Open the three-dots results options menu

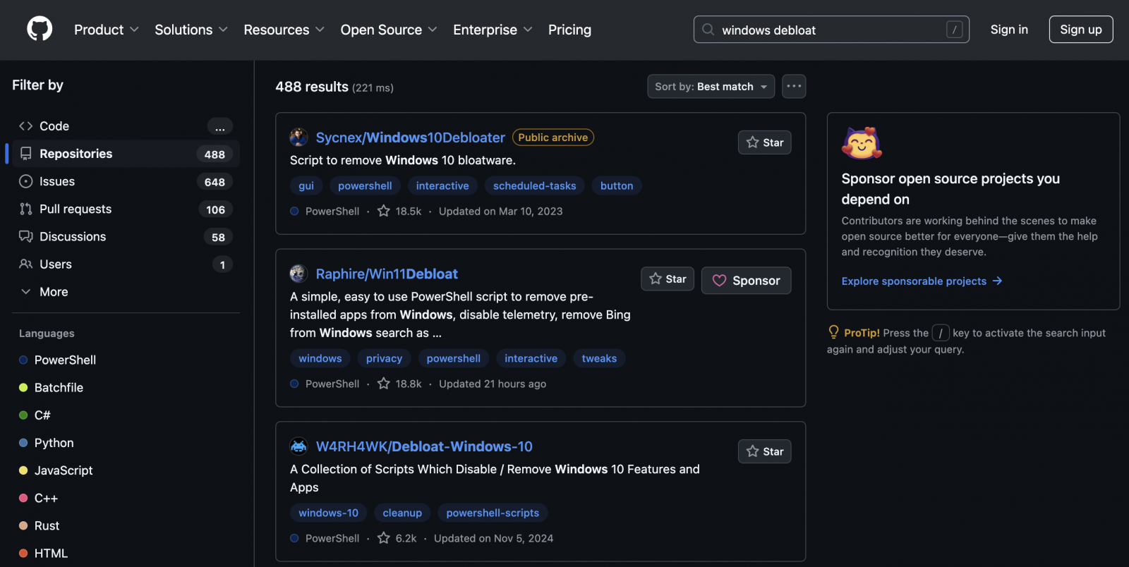[794, 87]
